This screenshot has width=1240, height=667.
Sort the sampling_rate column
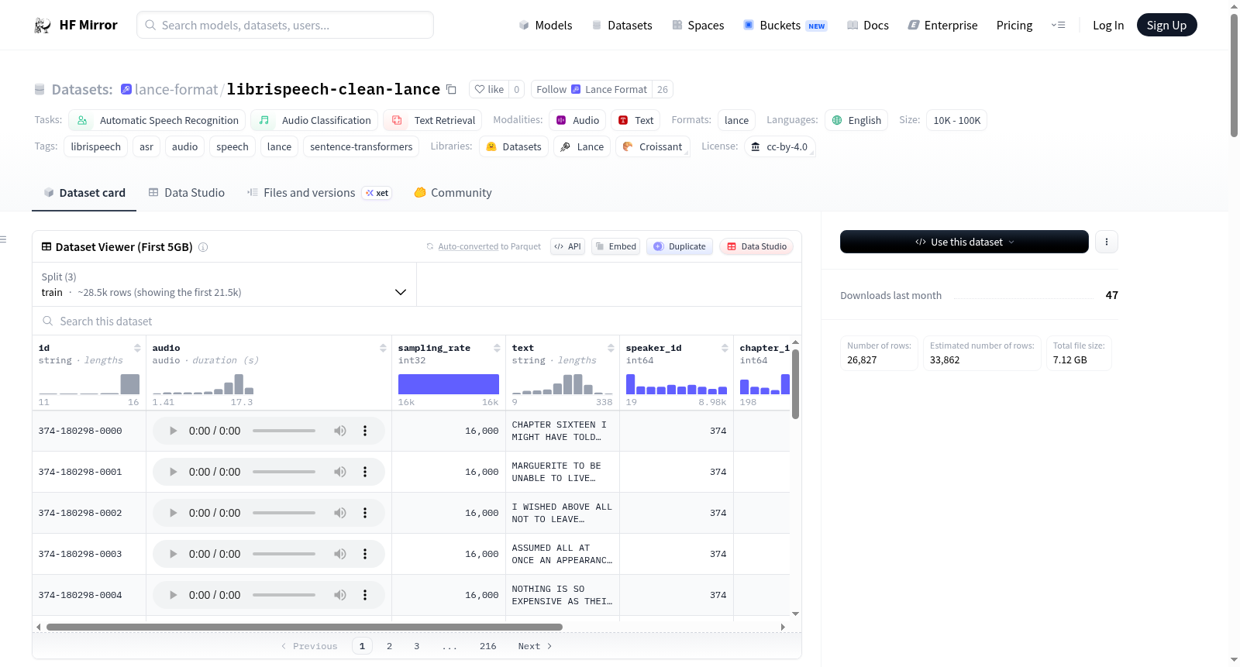click(497, 348)
